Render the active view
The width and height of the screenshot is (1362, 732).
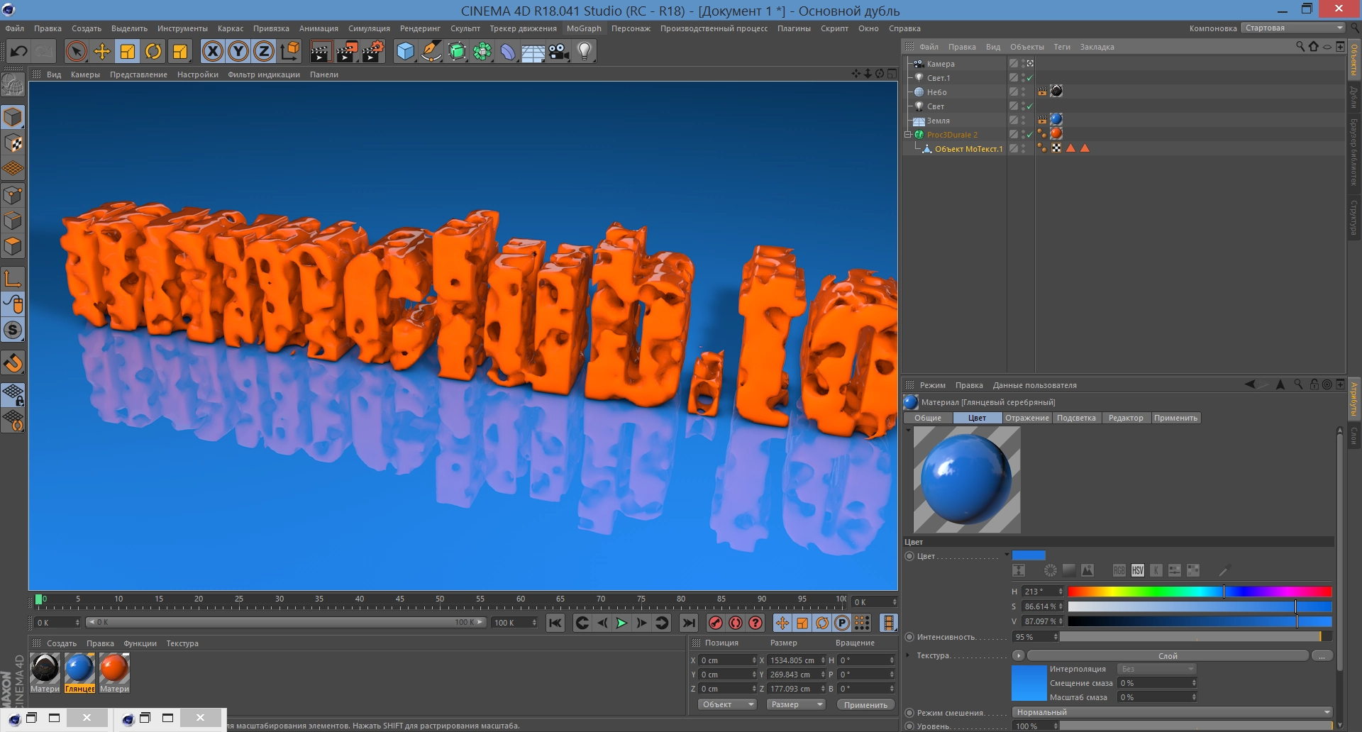[321, 51]
